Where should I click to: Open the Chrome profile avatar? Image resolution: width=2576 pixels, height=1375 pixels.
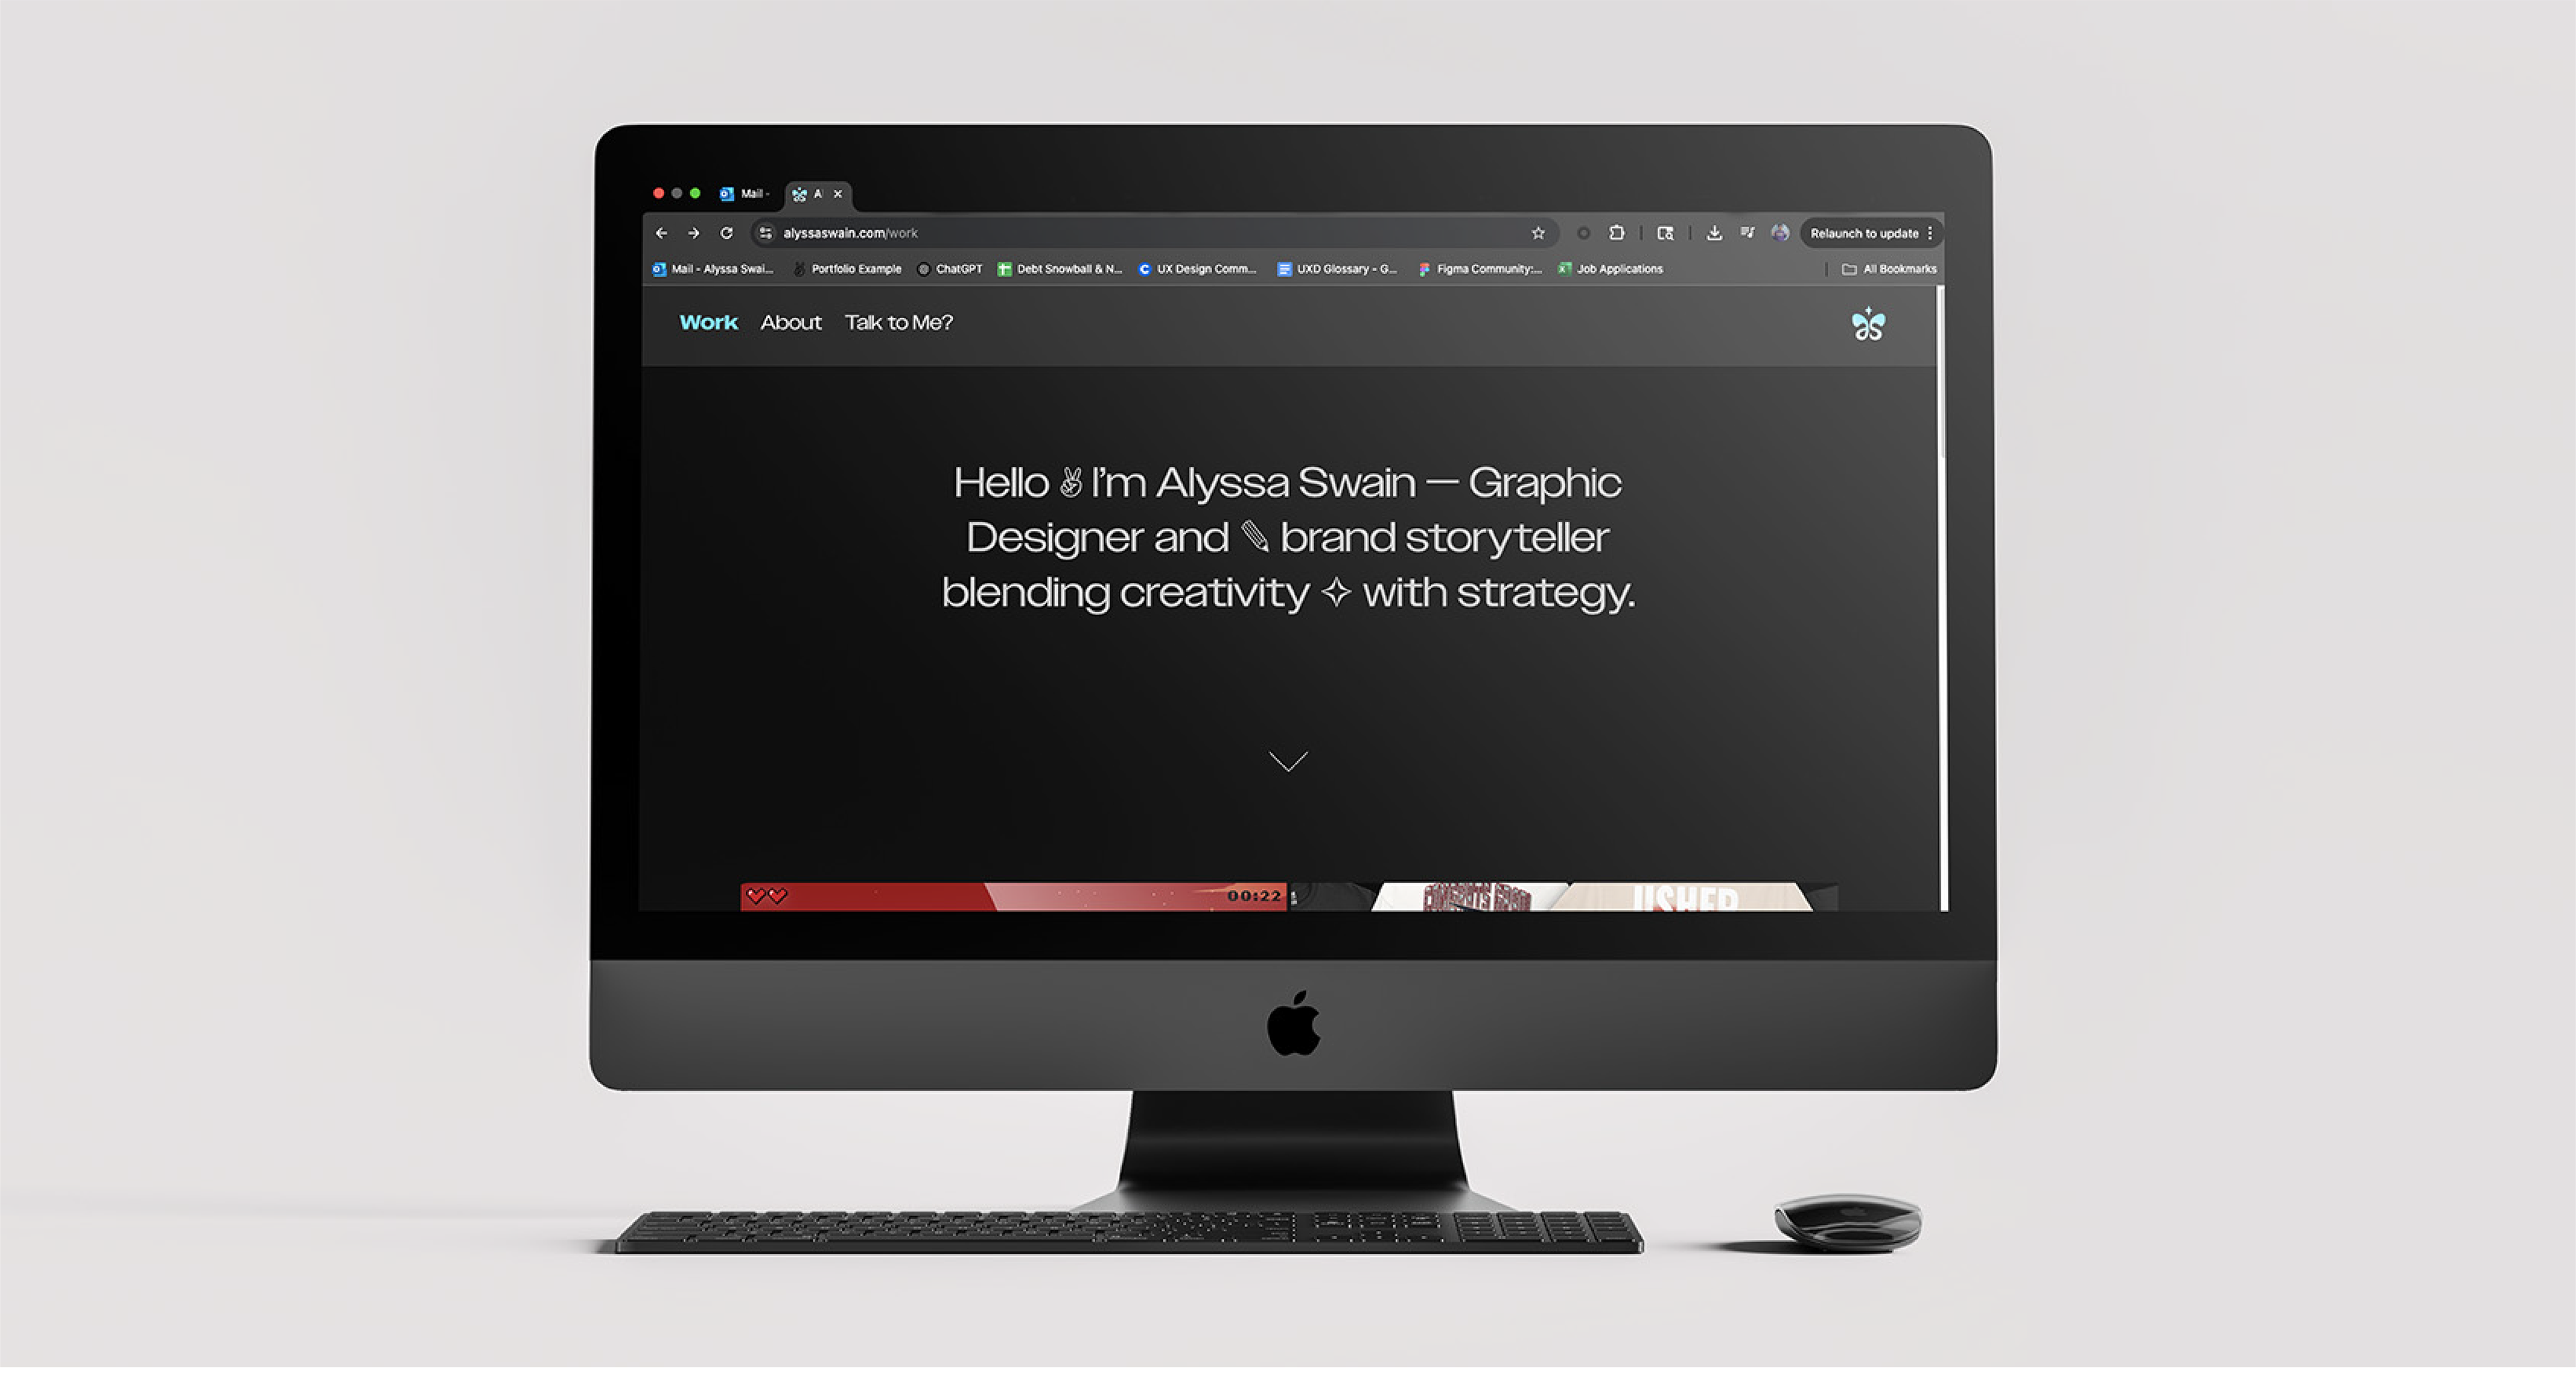1780,233
